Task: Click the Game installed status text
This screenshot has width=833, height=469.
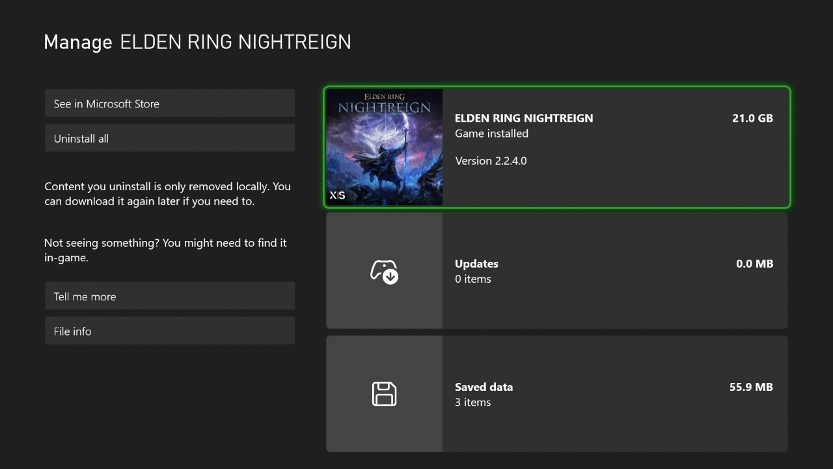Action: click(x=491, y=134)
